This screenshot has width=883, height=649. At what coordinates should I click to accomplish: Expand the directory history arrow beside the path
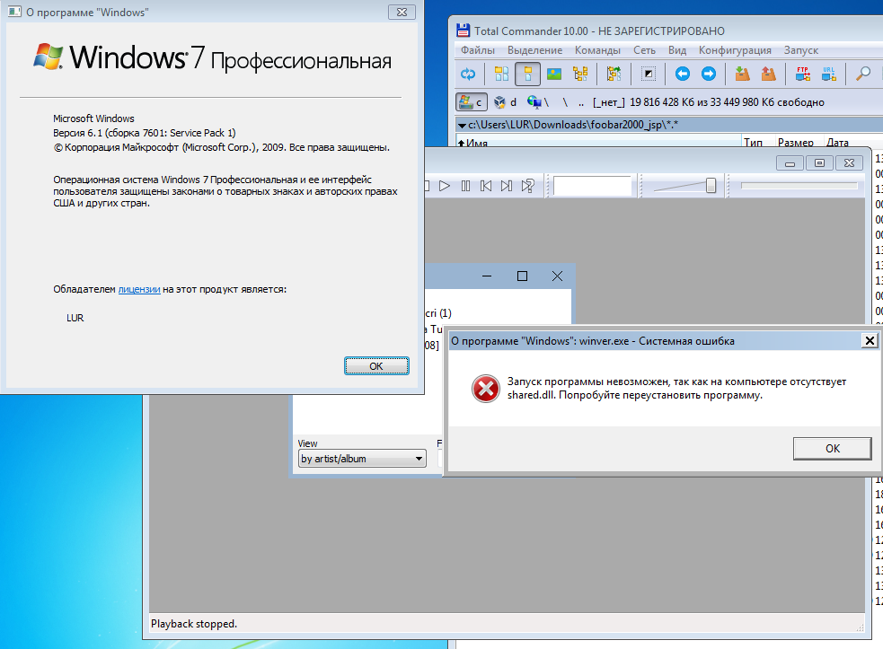point(462,125)
